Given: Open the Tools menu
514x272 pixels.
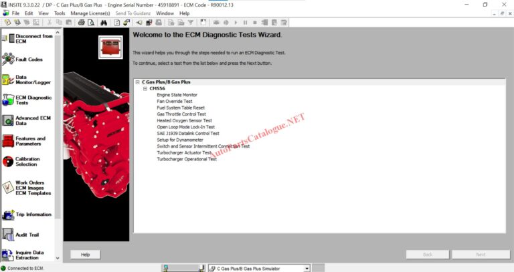Looking at the screenshot, I should pyautogui.click(x=60, y=13).
